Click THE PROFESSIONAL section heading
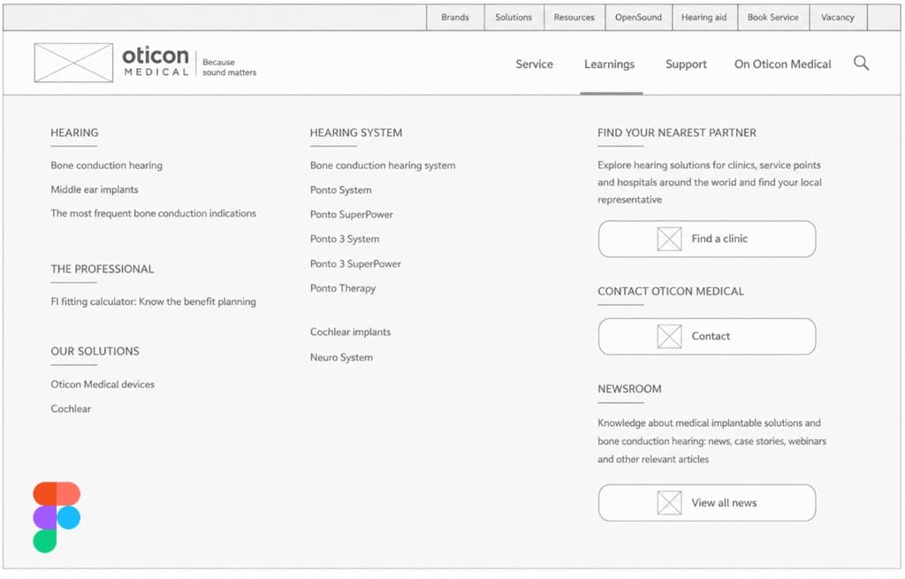 click(x=103, y=270)
